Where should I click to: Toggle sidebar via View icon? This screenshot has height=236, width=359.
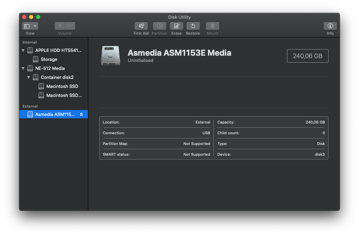27,26
